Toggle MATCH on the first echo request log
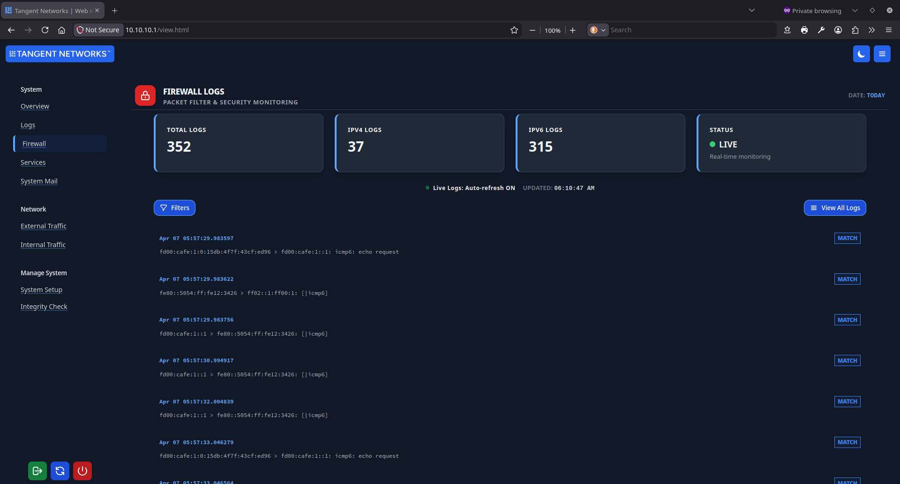Image resolution: width=900 pixels, height=484 pixels. [847, 238]
